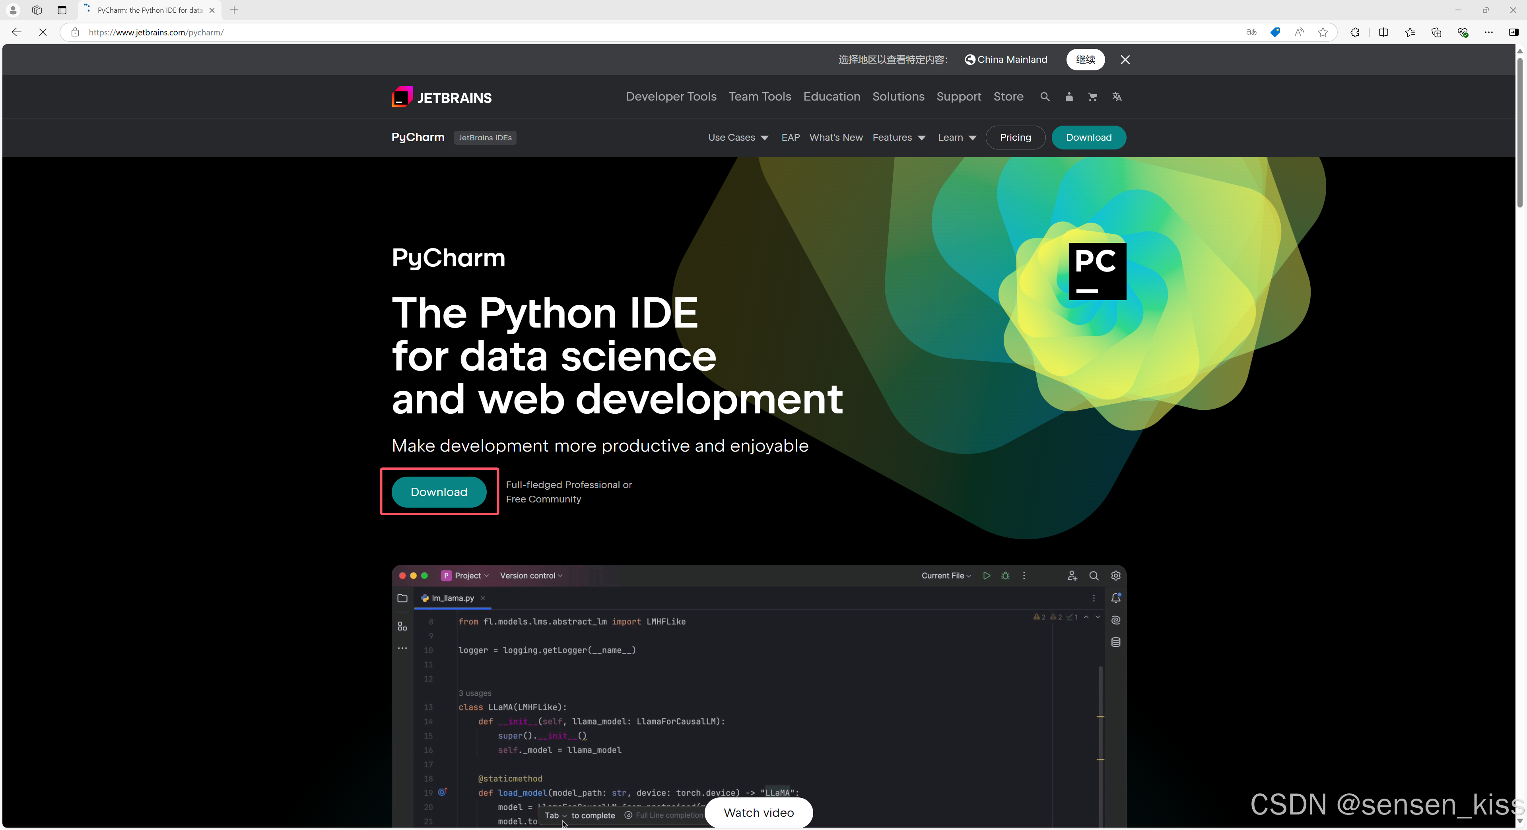Open Team Tools menu

760,97
